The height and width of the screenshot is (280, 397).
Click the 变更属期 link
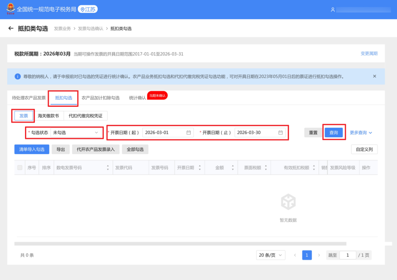point(369,53)
